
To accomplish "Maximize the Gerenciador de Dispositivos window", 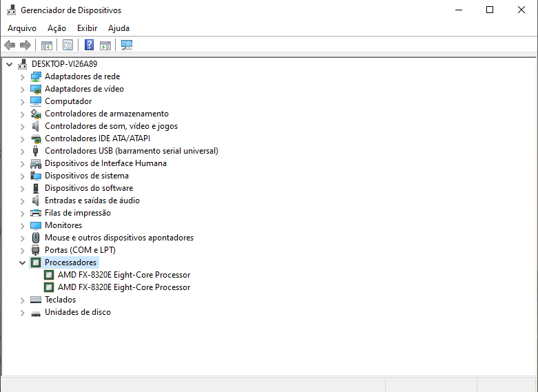I will click(490, 10).
